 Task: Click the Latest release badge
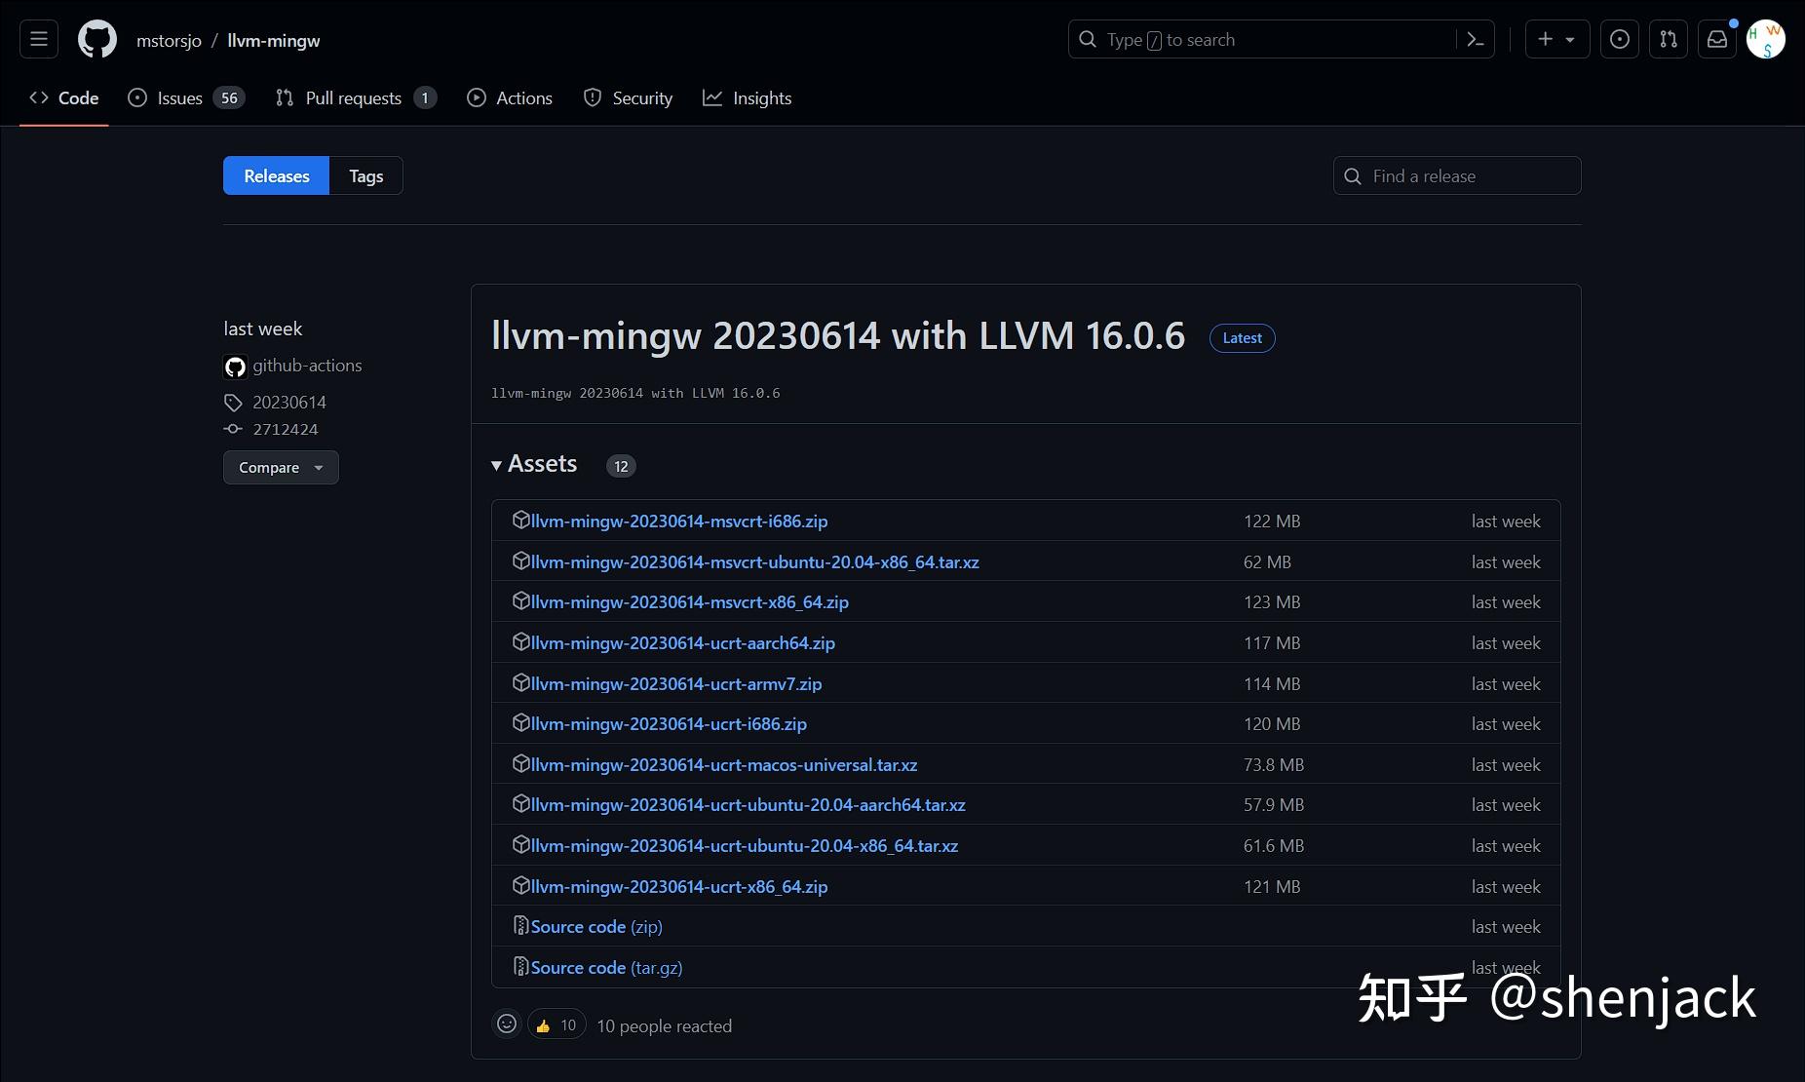1243,338
